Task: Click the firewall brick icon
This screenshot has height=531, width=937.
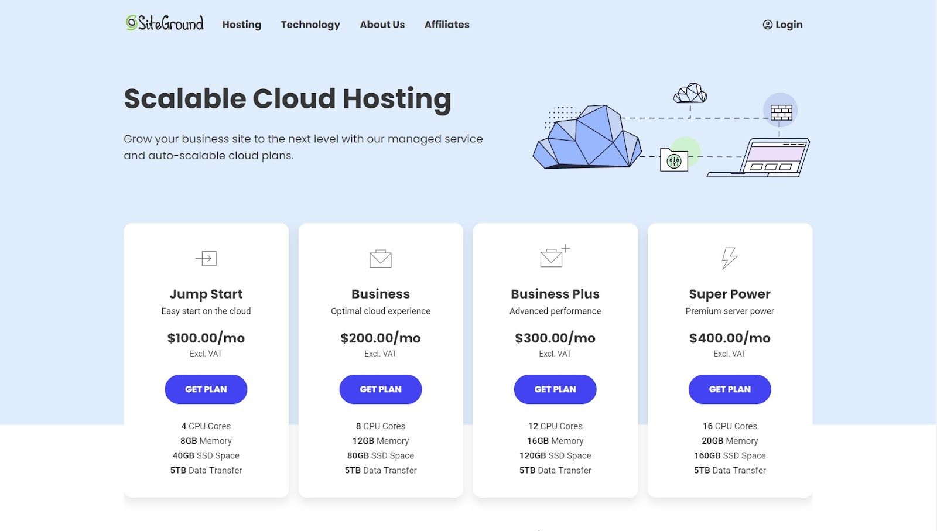Action: 781,112
